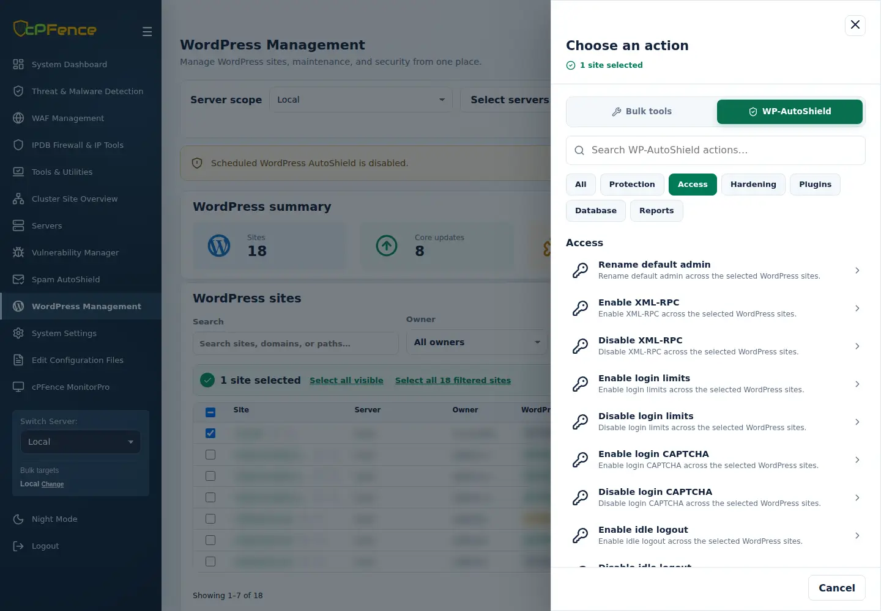The image size is (881, 611).
Task: Click the Disable login limits key icon
Action: tap(580, 422)
